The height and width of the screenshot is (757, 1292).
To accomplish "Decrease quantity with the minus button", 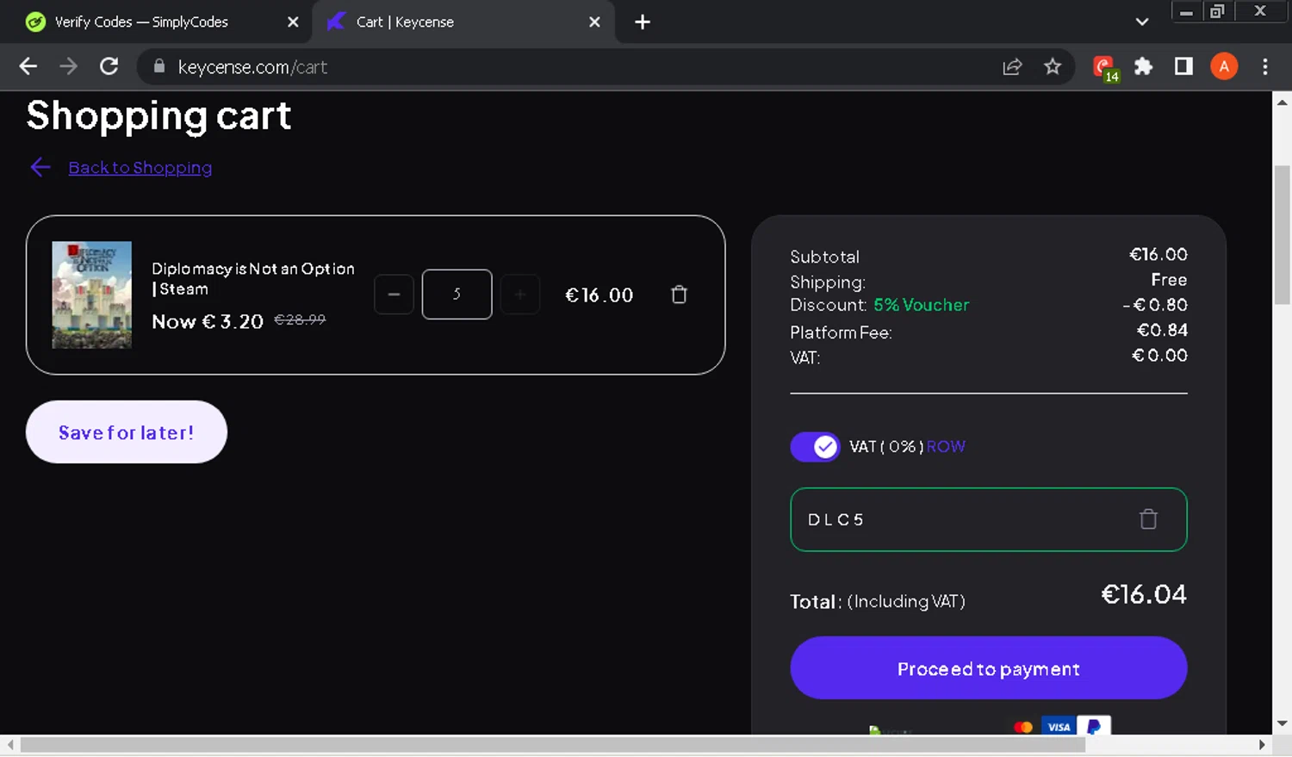I will tap(394, 295).
